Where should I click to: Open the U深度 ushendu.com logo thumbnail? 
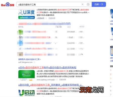tap(26, 14)
